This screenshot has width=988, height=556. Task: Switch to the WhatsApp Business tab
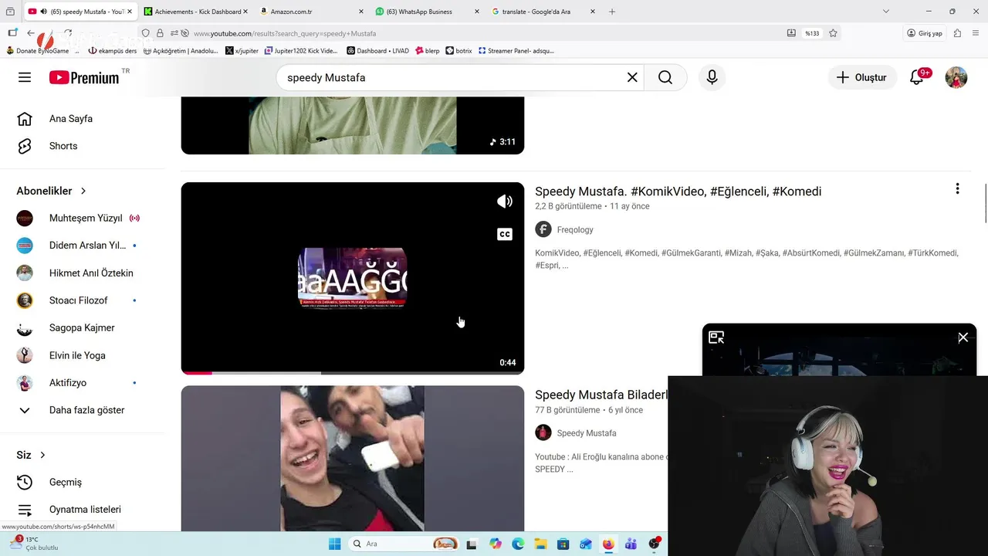coord(427,12)
